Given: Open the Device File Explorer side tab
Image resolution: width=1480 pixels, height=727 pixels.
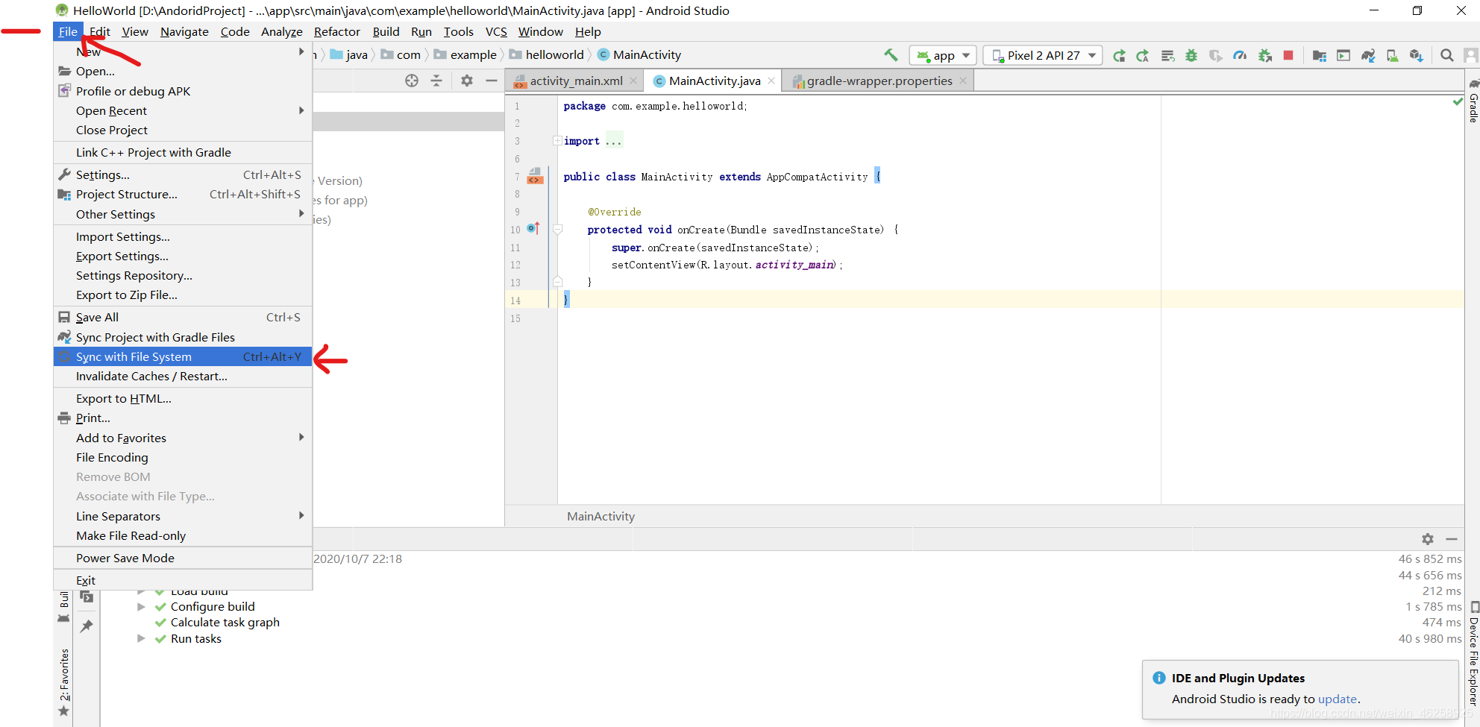Looking at the screenshot, I should point(1473,654).
